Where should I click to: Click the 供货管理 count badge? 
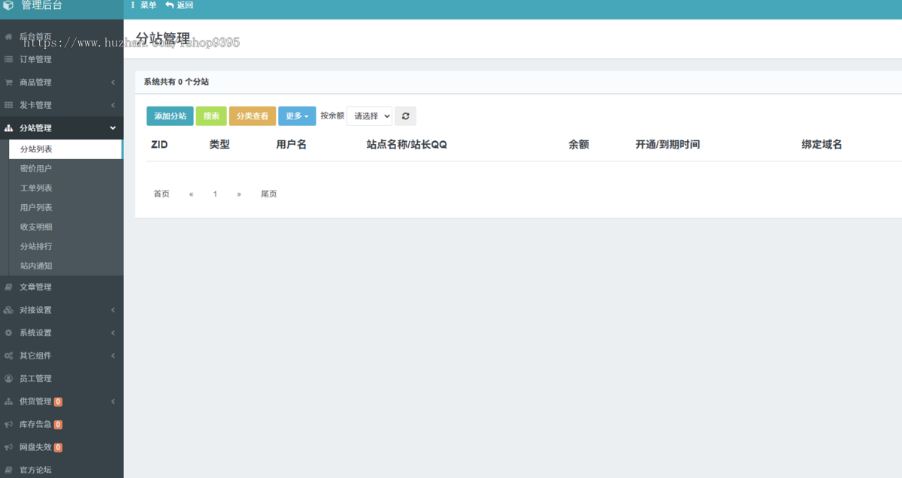[x=58, y=402]
